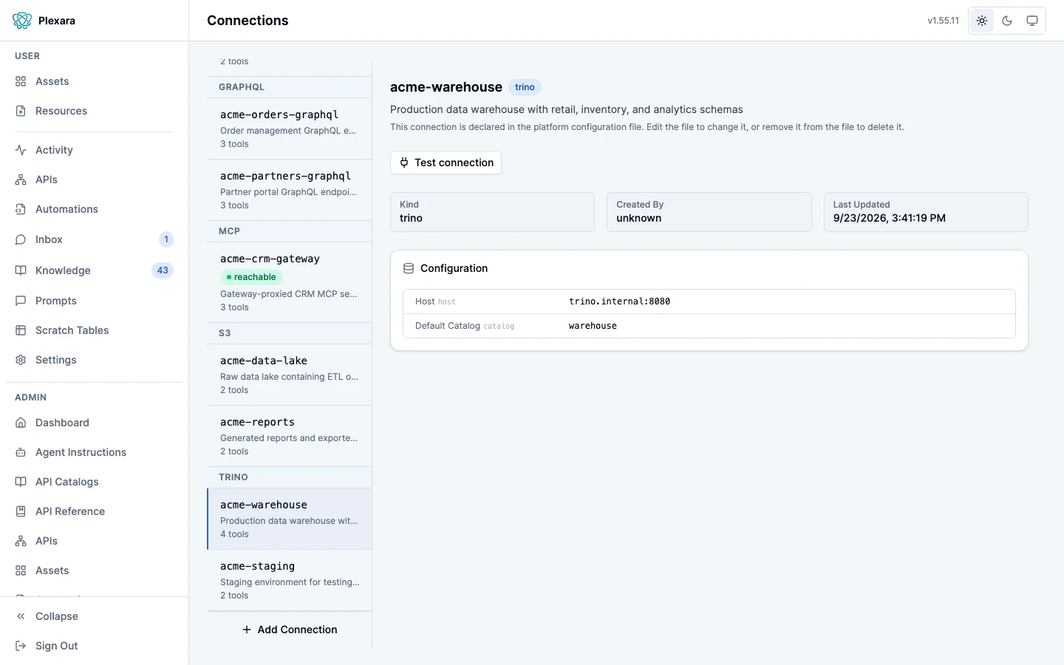1064x665 pixels.
Task: Click the TRINO group header in list
Action: point(290,477)
